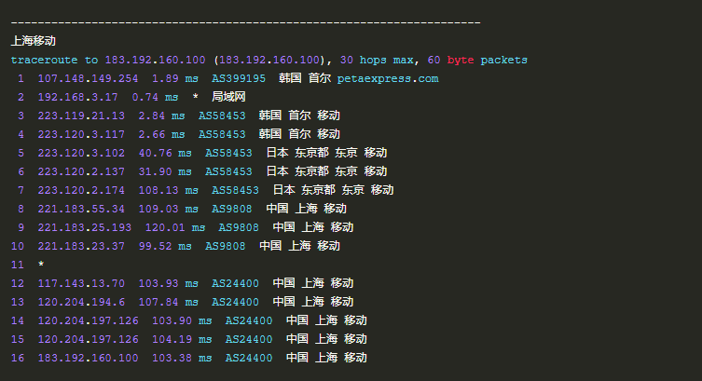
Task: Click the 99.52 ms latency value
Action: tap(165, 246)
